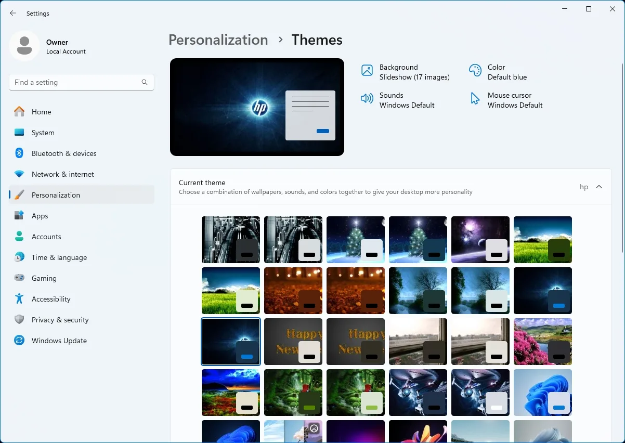Click the Accessibility figure icon
Viewport: 625px width, 443px height.
point(19,299)
